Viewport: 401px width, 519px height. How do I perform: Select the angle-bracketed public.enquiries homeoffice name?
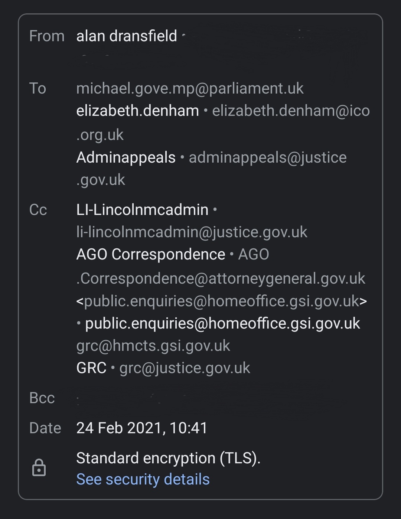point(221,301)
